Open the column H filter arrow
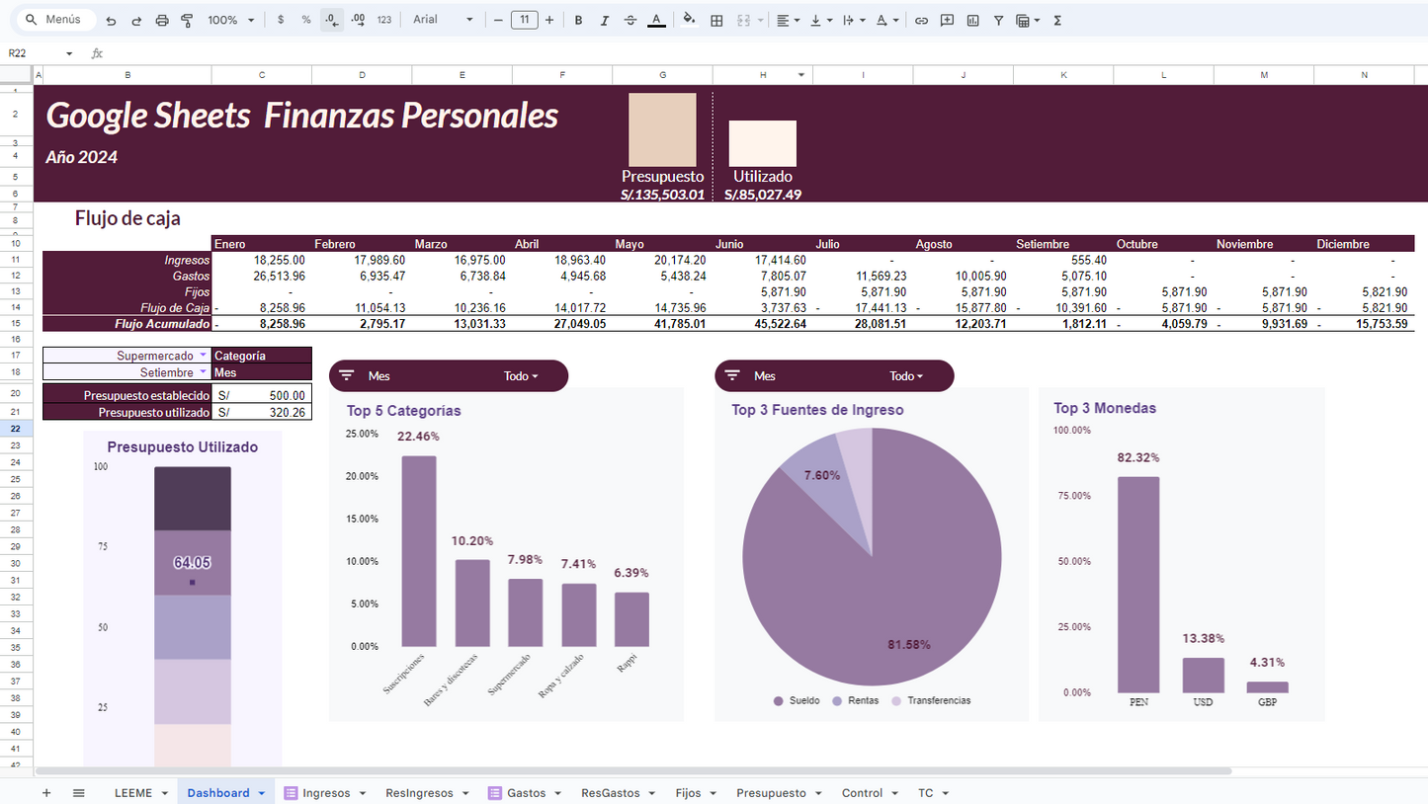The height and width of the screenshot is (804, 1428). tap(801, 75)
